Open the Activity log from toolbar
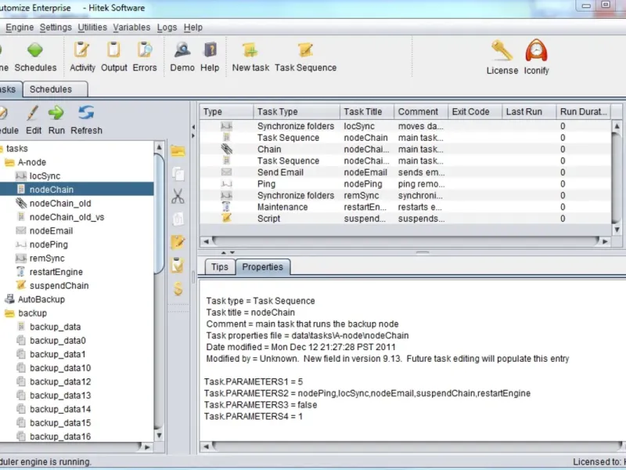 point(82,56)
